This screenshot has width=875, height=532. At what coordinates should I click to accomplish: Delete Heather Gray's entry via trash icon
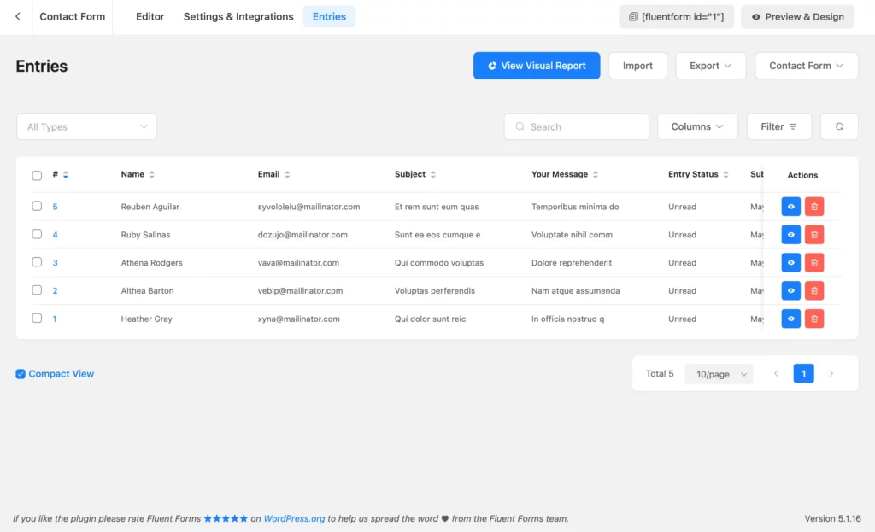[813, 318]
